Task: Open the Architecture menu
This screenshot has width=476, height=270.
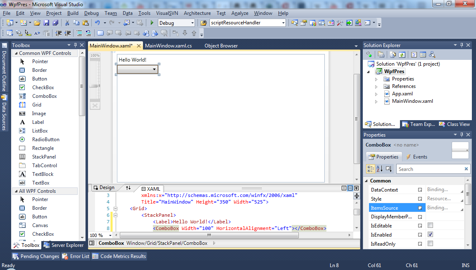Action: 197,13
